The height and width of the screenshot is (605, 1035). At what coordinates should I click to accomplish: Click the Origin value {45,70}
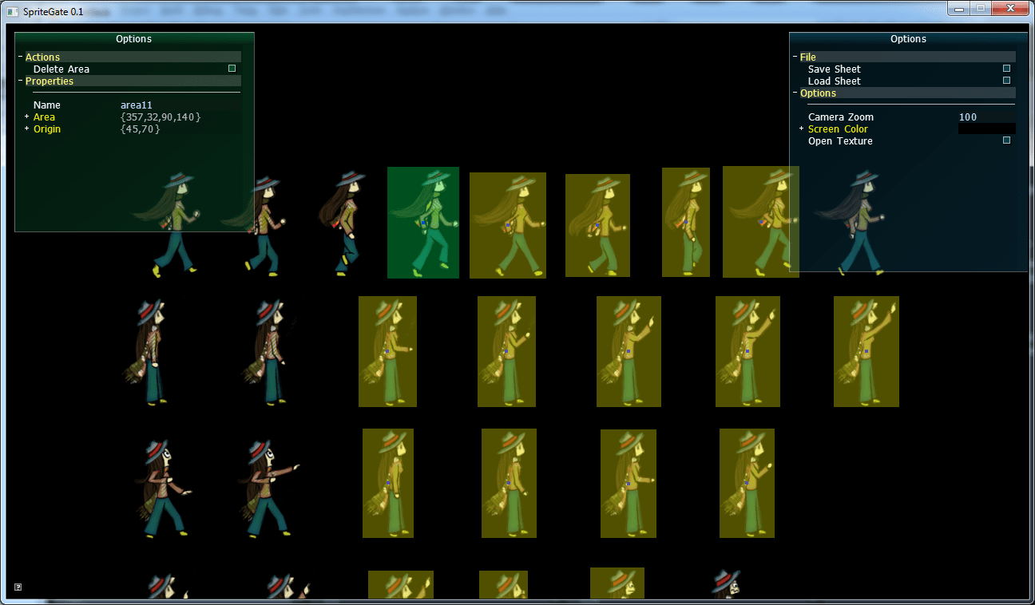pos(141,129)
